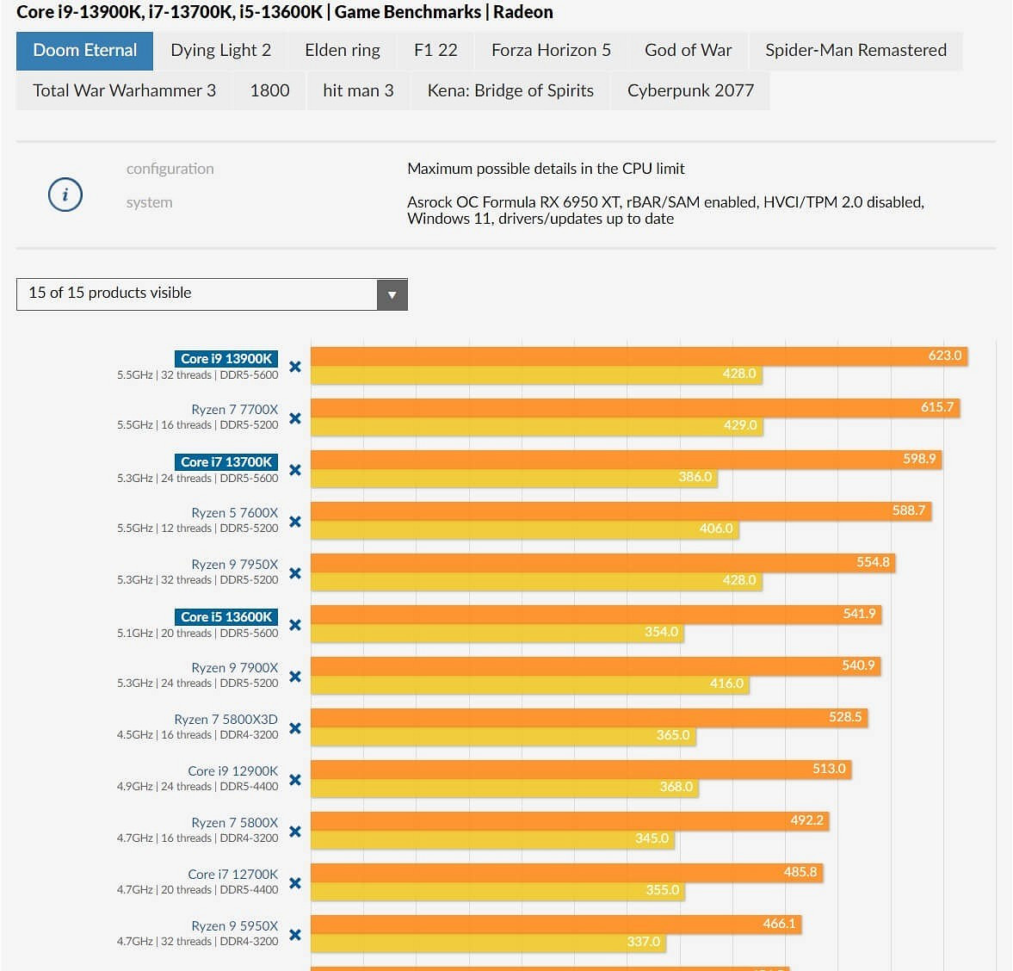Open the Forza Horizon 5 tab

[x=551, y=51]
